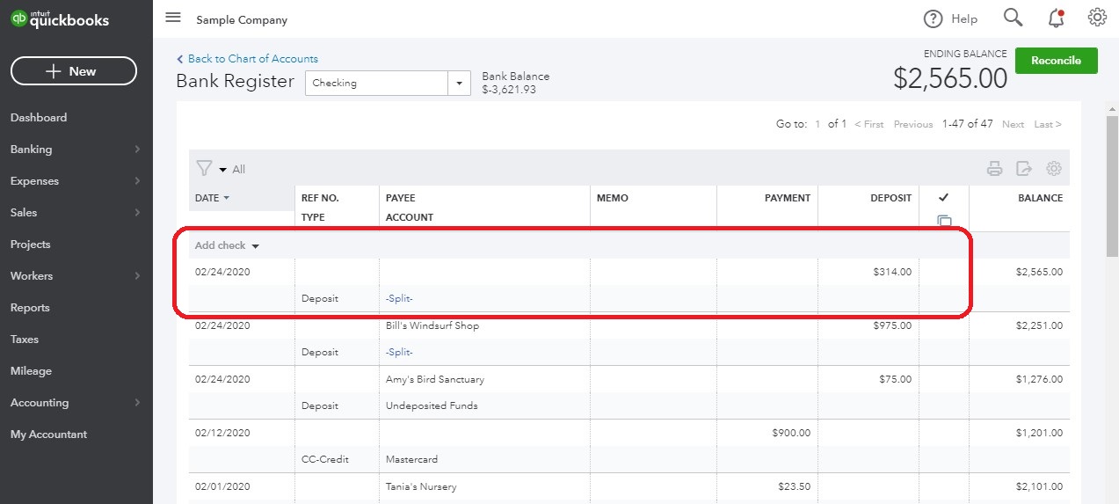Open notifications bell icon

coord(1056,18)
